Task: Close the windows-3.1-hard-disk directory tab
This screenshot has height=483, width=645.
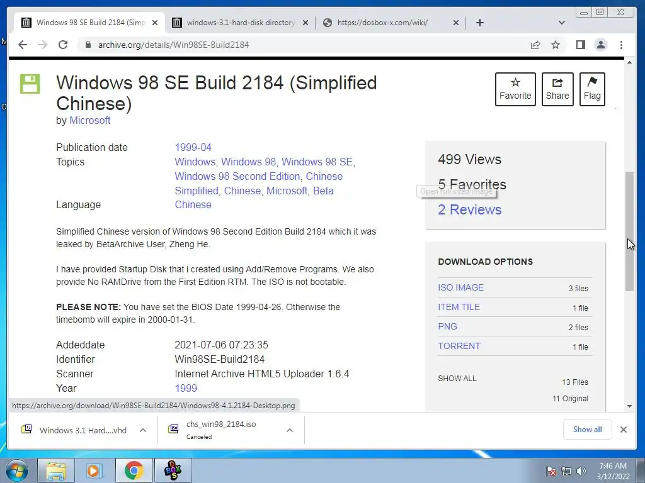Action: pyautogui.click(x=305, y=23)
